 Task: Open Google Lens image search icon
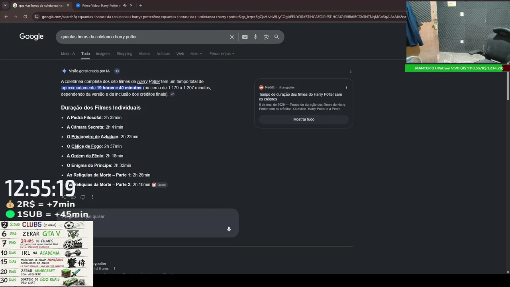pyautogui.click(x=266, y=37)
